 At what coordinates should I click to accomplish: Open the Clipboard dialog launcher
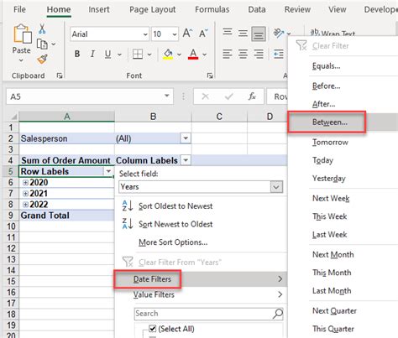click(x=60, y=75)
